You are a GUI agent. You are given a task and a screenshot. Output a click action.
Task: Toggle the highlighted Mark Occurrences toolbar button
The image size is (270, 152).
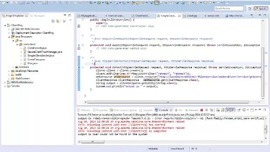(157, 3)
